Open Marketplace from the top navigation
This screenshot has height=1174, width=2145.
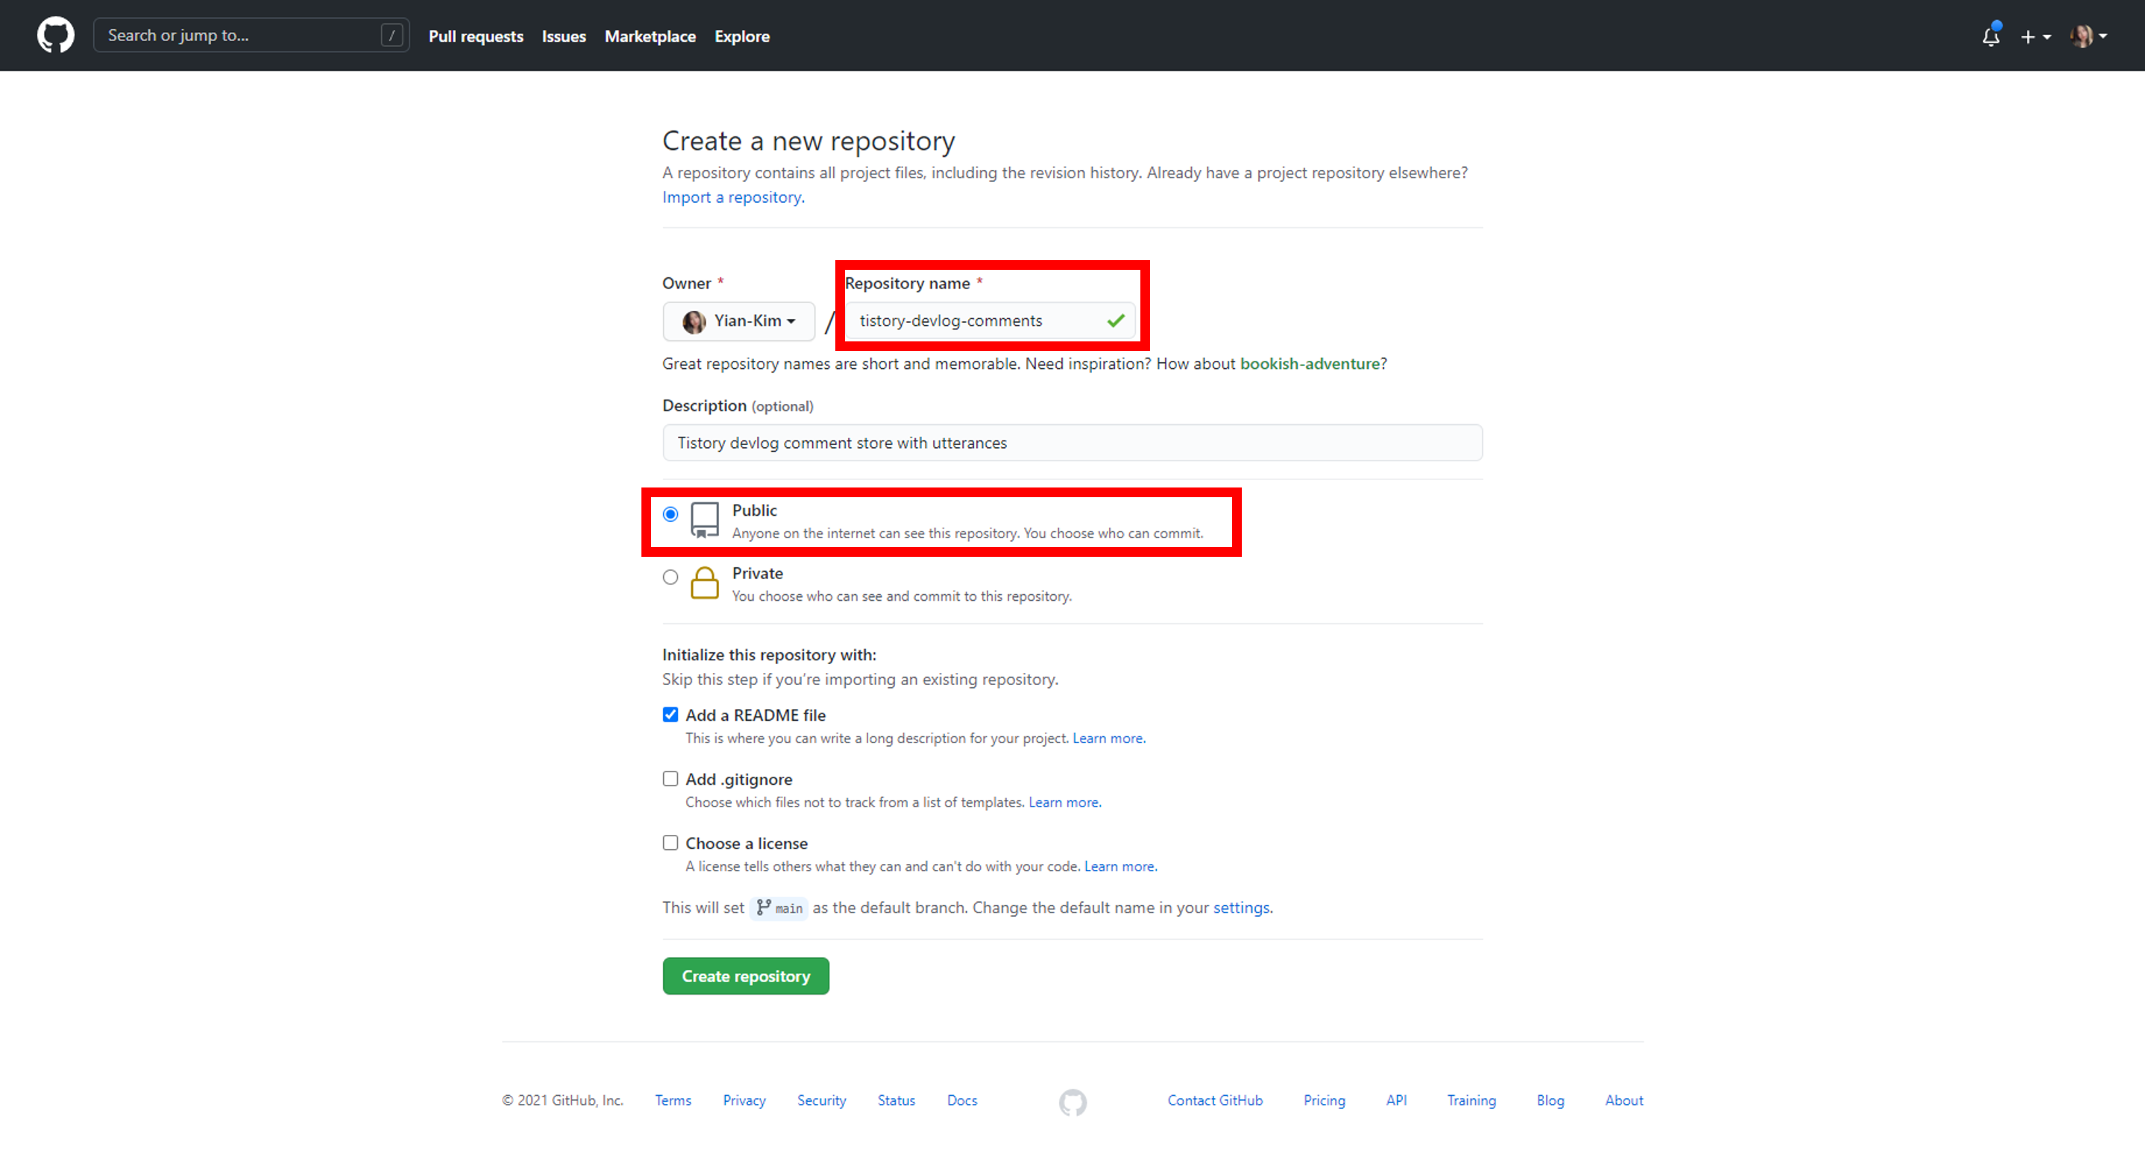(x=650, y=37)
